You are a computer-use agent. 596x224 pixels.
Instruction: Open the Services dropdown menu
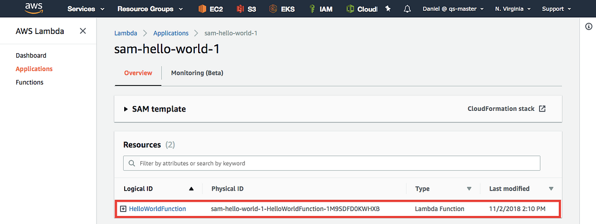coord(86,9)
